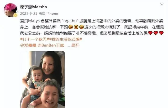Open the attached family photo

(x=43, y=80)
